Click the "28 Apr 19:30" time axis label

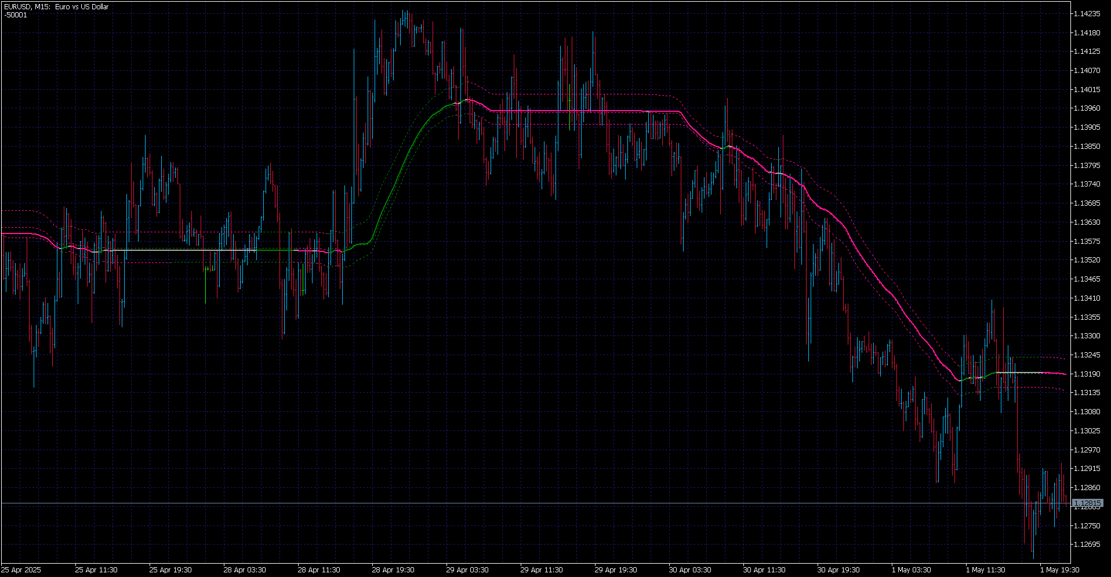click(393, 570)
